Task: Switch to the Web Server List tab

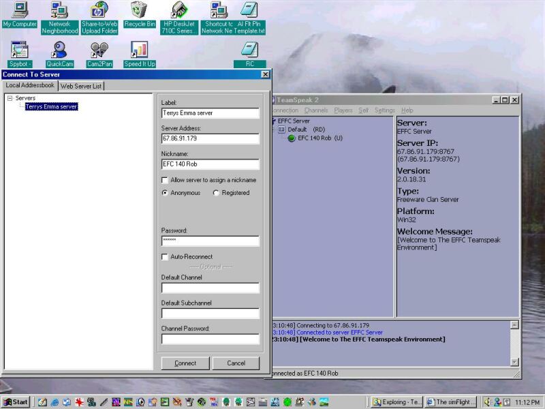Action: point(81,86)
